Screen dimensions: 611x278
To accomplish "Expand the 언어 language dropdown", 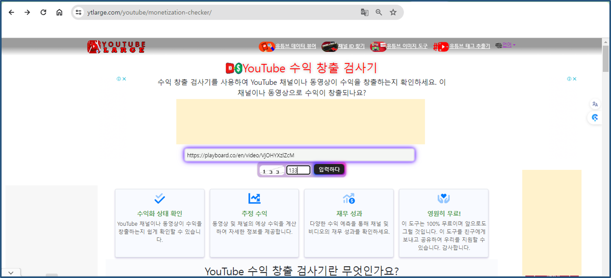I will [x=509, y=45].
